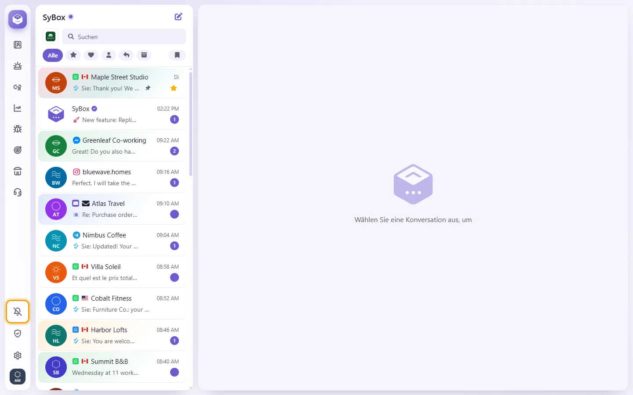Click the NC avatar of Nimbus Coffee
The image size is (633, 395).
(56, 241)
